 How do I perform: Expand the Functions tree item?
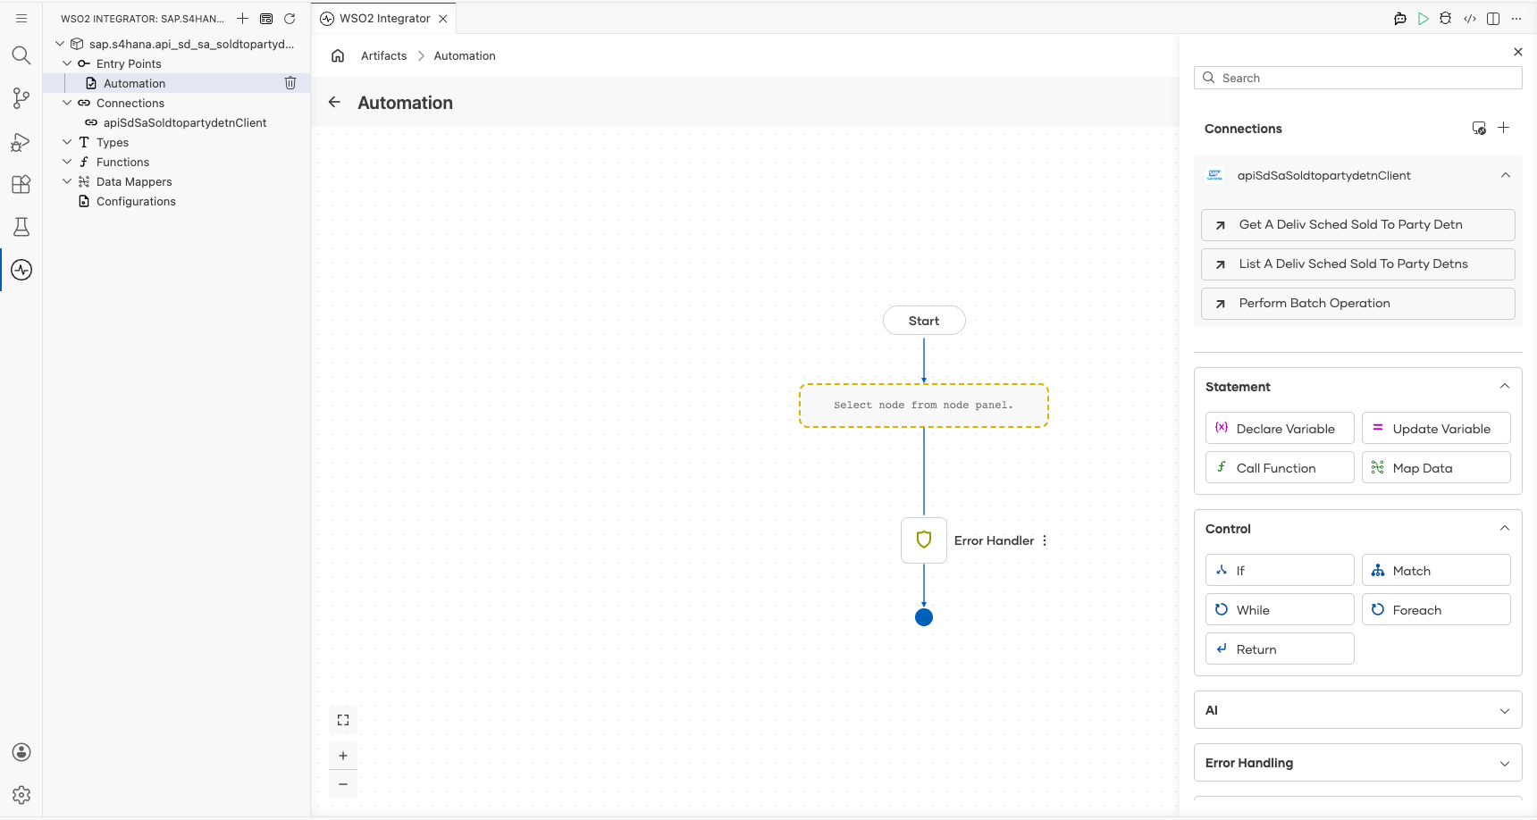[67, 162]
